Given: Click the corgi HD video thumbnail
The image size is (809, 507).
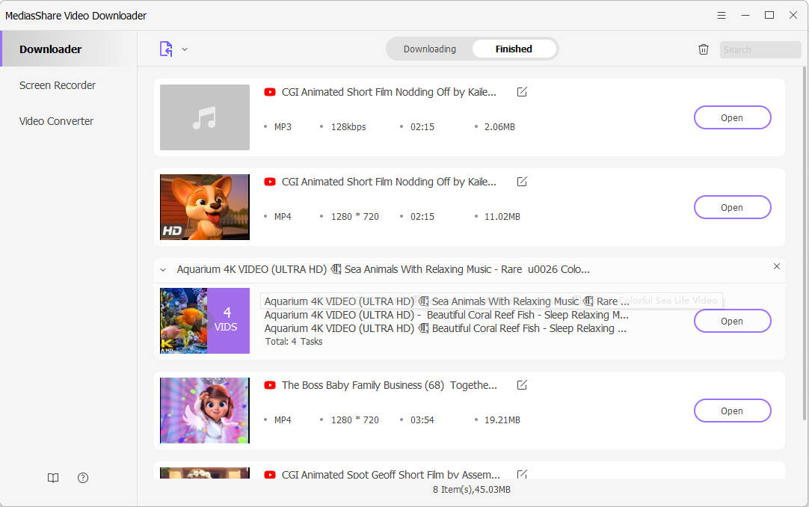Looking at the screenshot, I should (x=205, y=207).
